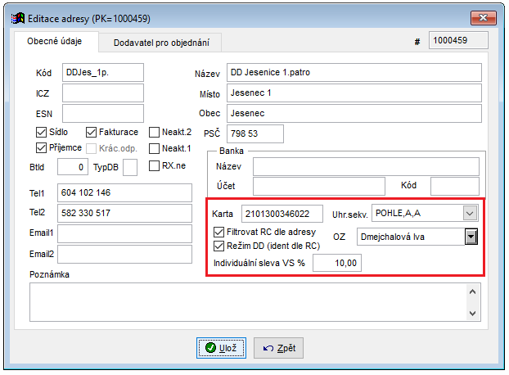Toggle the Příjemce checkbox
Image resolution: width=509 pixels, height=375 pixels.
point(42,148)
